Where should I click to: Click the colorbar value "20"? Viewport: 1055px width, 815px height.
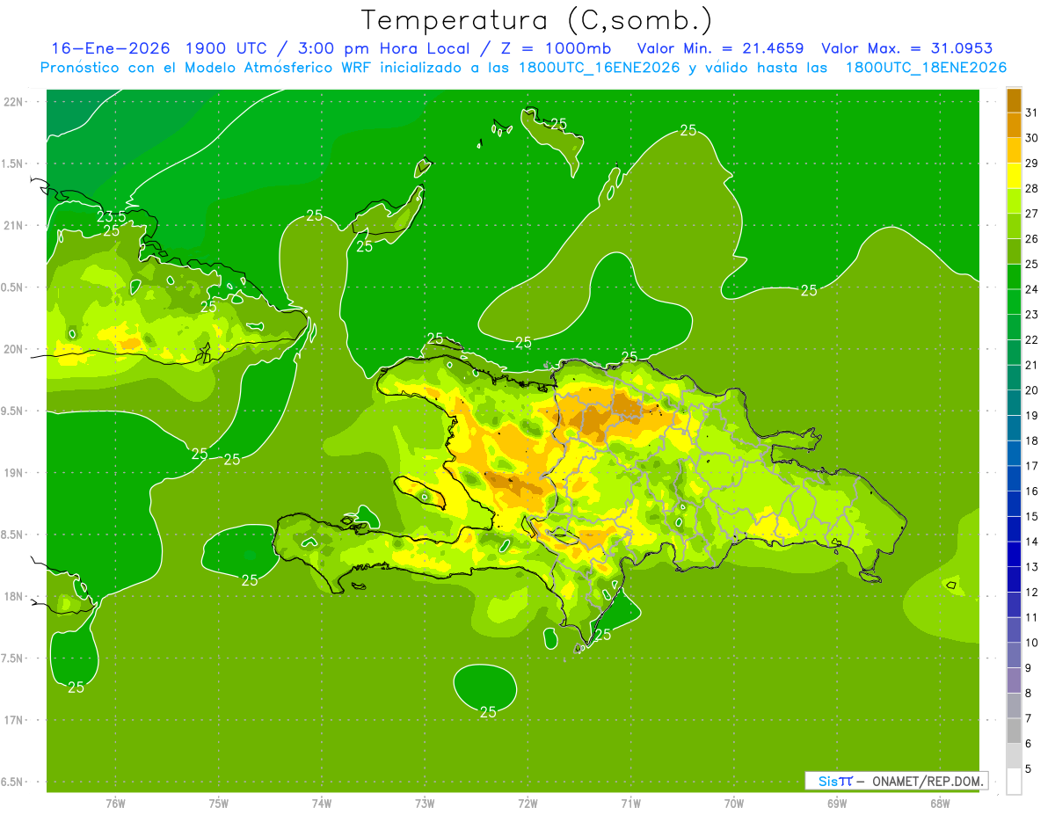[1032, 390]
